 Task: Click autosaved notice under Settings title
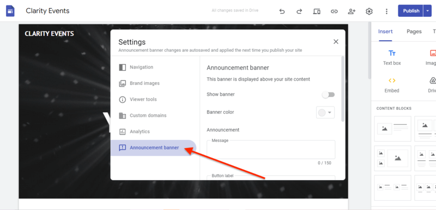point(210,51)
